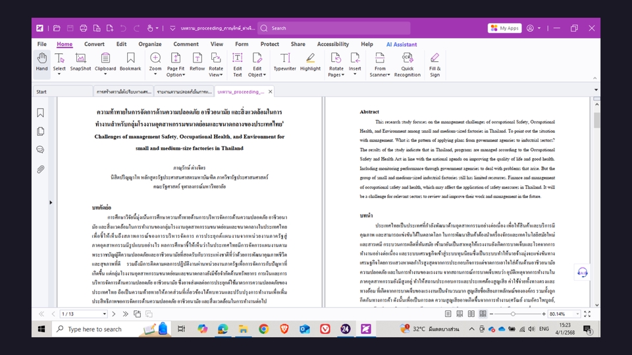Open the Windows Start menu
This screenshot has height=355, width=632.
(x=41, y=329)
